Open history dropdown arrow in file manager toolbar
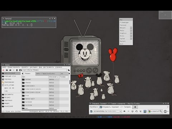This screenshot has height=129, width=172. coord(14,70)
